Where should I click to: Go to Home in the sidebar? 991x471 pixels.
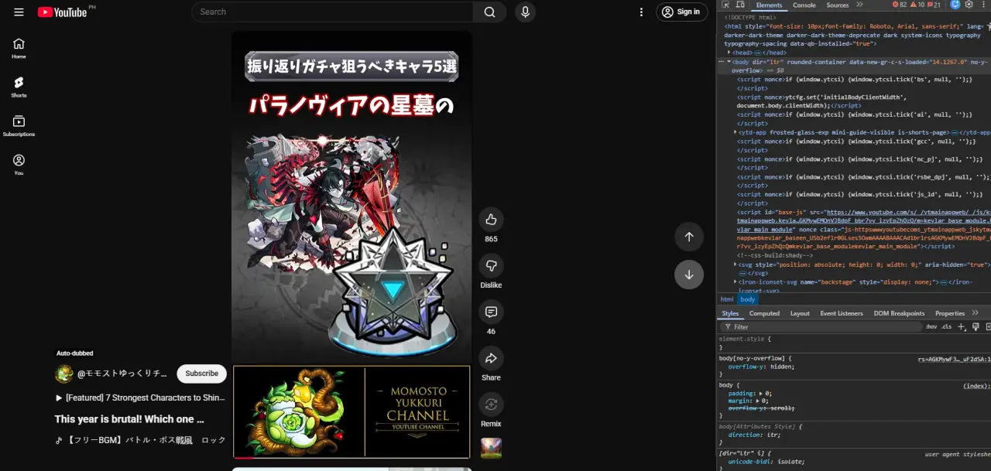(19, 48)
